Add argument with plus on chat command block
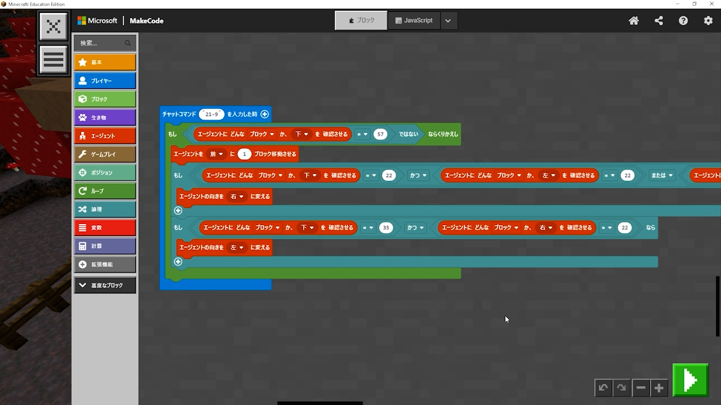The height and width of the screenshot is (405, 721). click(265, 114)
